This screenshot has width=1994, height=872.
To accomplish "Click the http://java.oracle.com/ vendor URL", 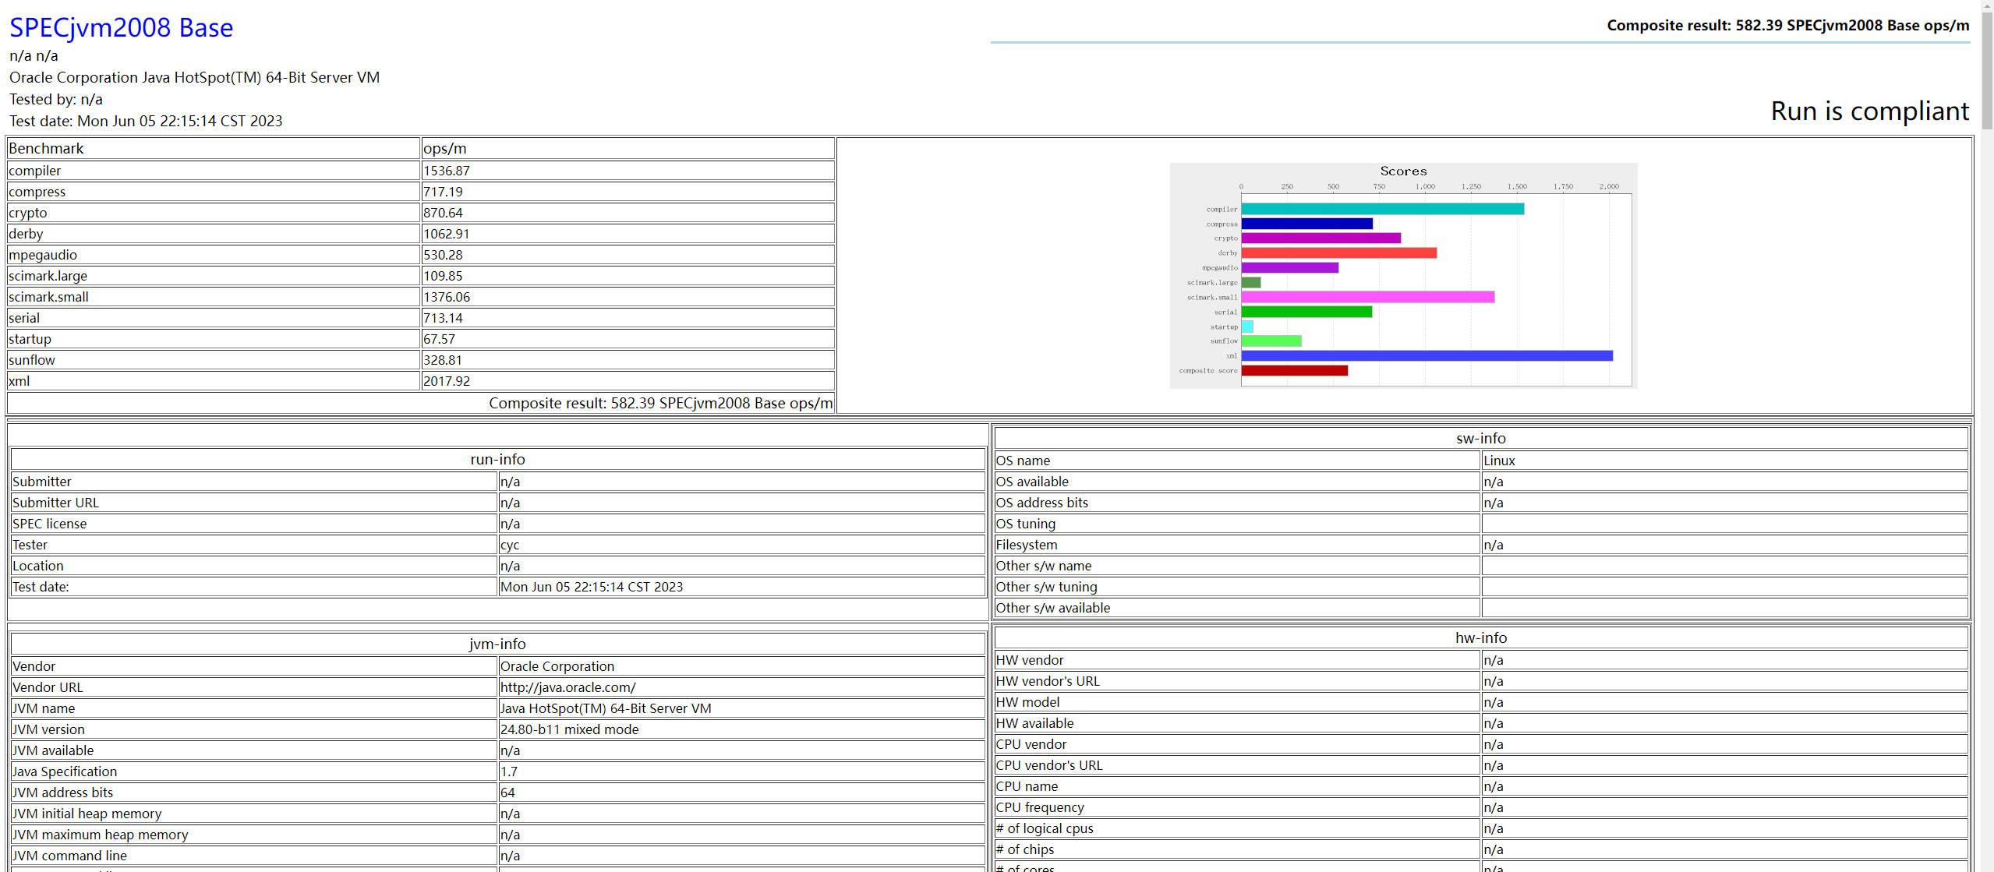I will pyautogui.click(x=567, y=687).
